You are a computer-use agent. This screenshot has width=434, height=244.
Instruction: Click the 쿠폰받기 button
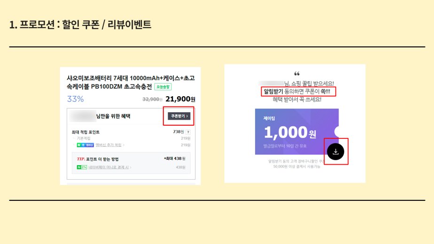pos(179,116)
